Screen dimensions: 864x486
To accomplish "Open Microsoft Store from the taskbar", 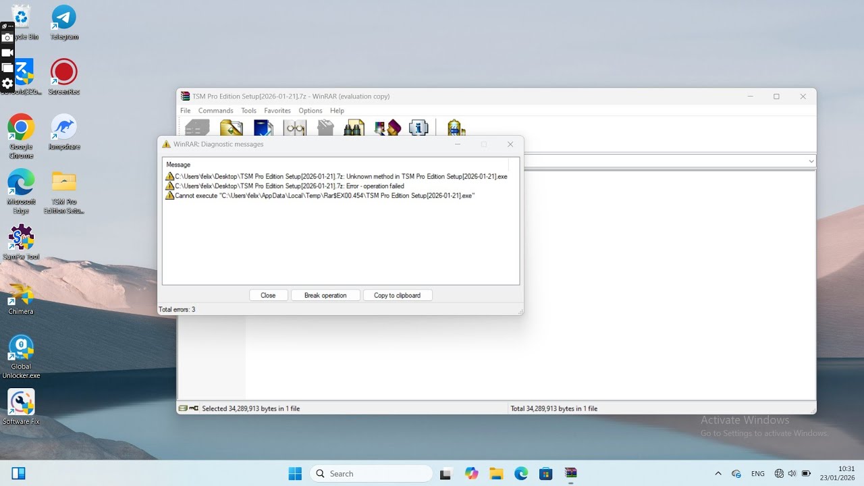I will tap(546, 474).
